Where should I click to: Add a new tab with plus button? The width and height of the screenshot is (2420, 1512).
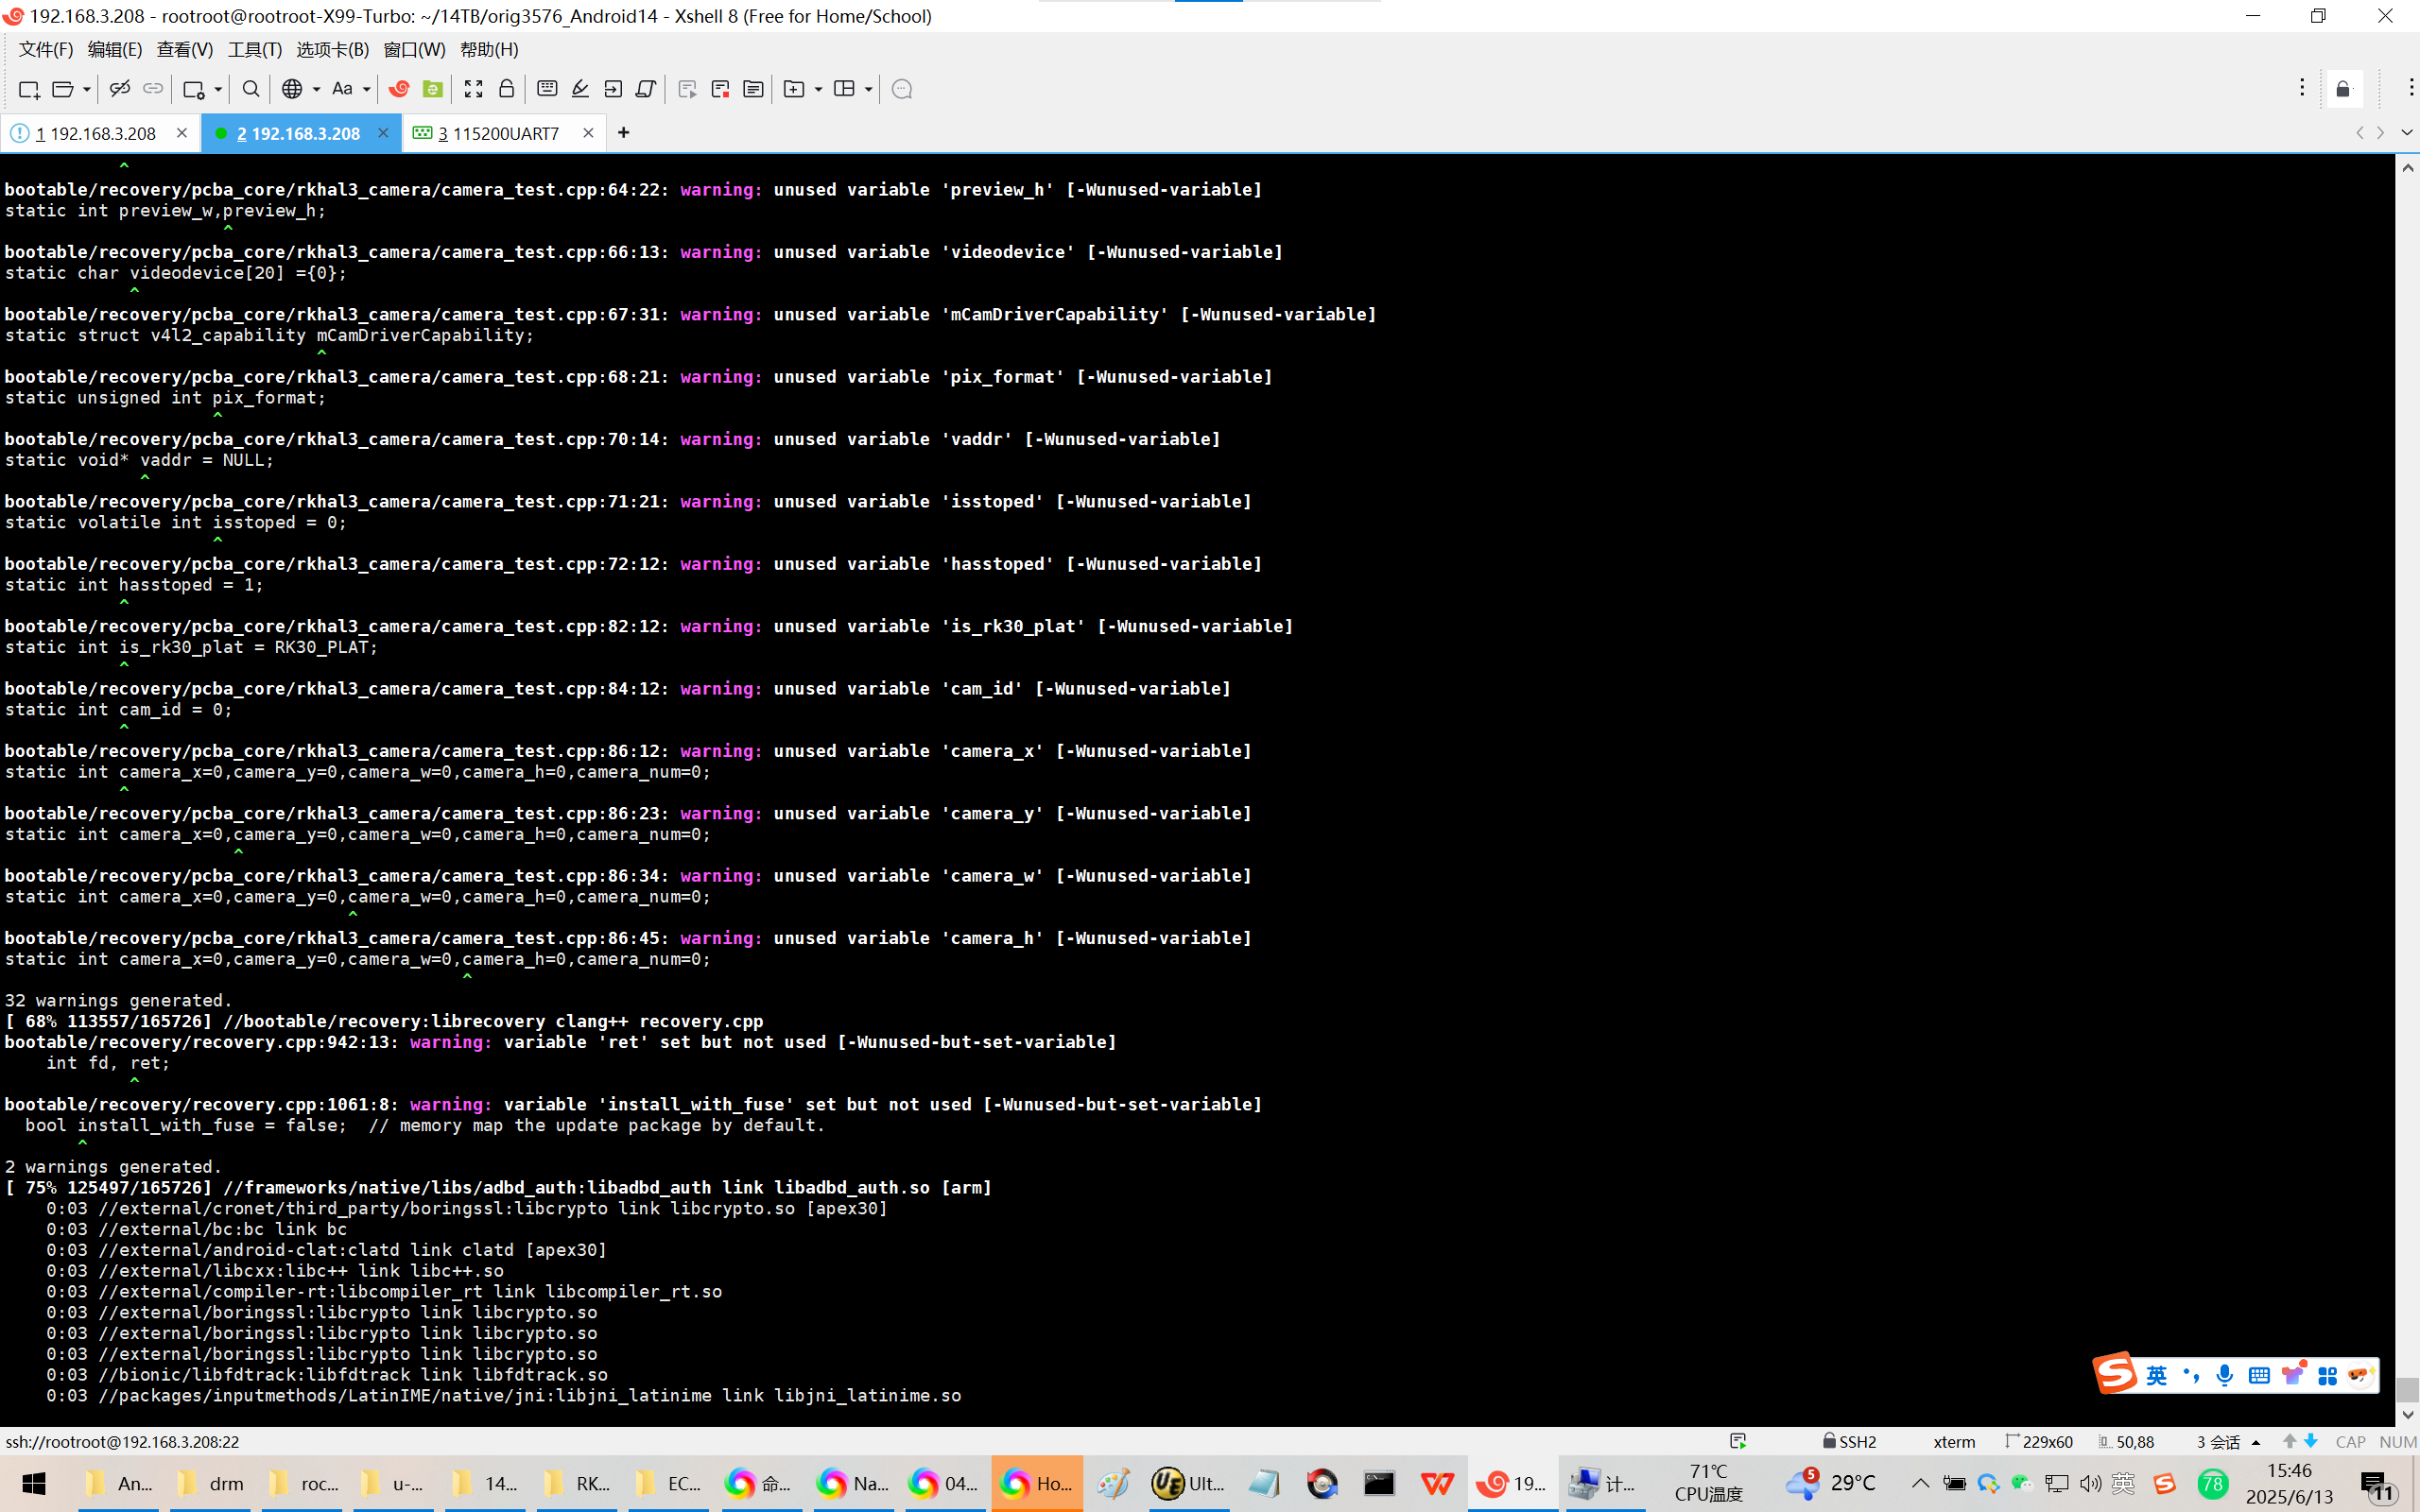point(624,132)
